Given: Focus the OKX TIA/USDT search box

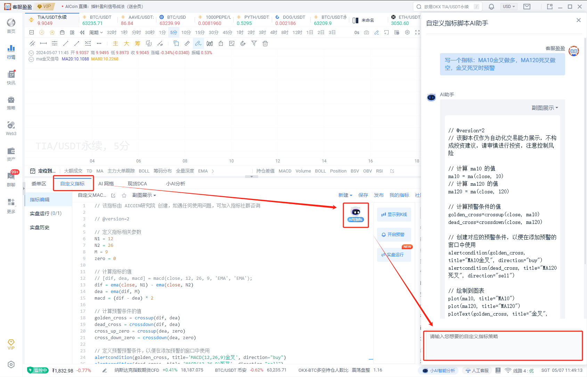Looking at the screenshot, I should pyautogui.click(x=448, y=7).
